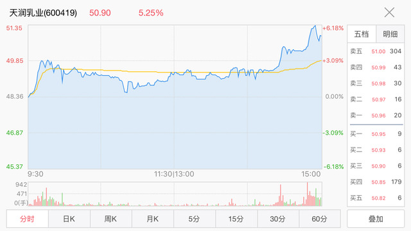The width and height of the screenshot is (411, 231).
Task: Tap the 卖一 ask price 50.96
Action: pos(378,116)
